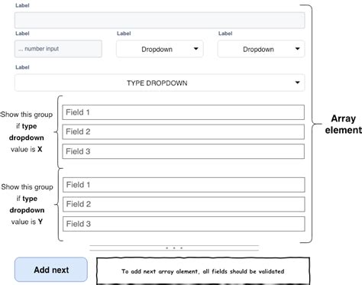Select Field 3 in group Y

pos(184,224)
